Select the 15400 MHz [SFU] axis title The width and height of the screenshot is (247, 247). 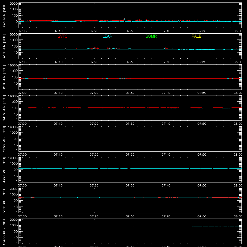[4, 231]
